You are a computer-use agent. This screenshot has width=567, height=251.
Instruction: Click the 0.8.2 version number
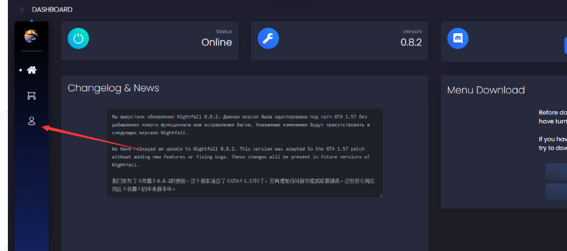coord(411,42)
